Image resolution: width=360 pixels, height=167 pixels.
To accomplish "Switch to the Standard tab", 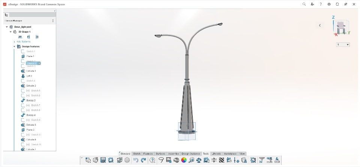I will [x=125, y=153].
